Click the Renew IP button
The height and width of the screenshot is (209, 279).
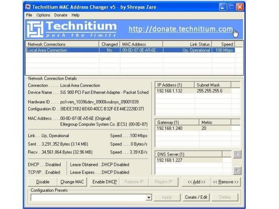(x=163, y=182)
